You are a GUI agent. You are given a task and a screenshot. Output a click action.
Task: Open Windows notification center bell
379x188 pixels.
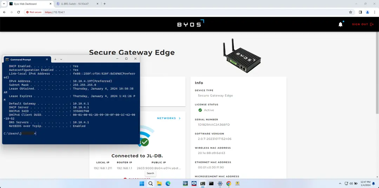tap(374, 183)
